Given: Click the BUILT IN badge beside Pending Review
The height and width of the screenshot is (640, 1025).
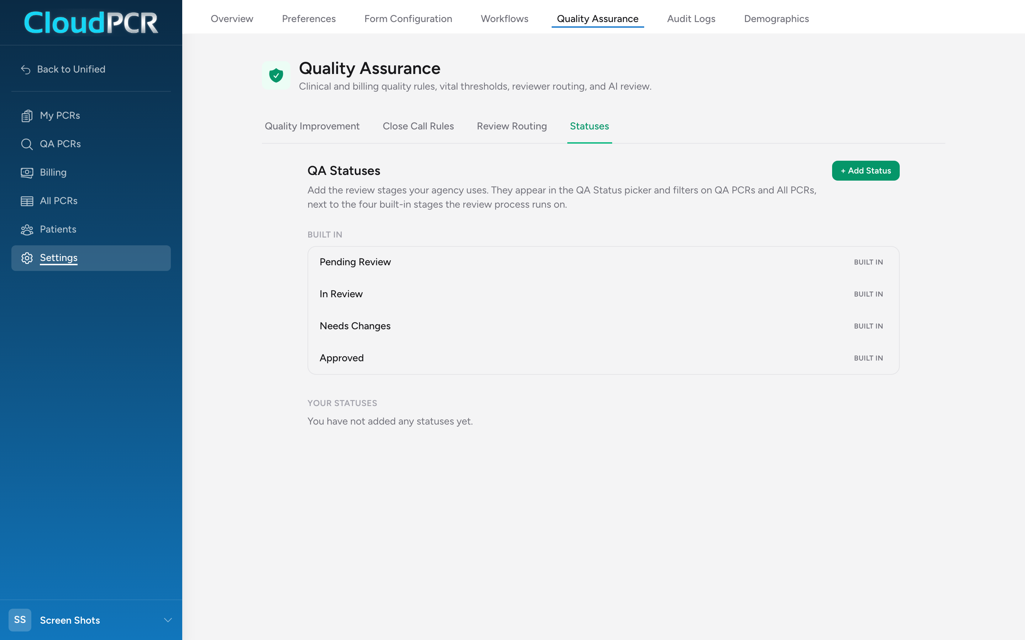Looking at the screenshot, I should tap(868, 262).
